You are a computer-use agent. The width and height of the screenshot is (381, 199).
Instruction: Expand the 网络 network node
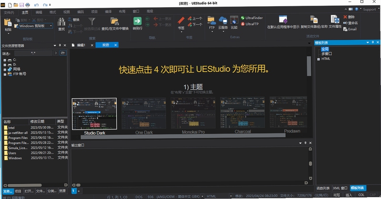pyautogui.click(x=5, y=70)
